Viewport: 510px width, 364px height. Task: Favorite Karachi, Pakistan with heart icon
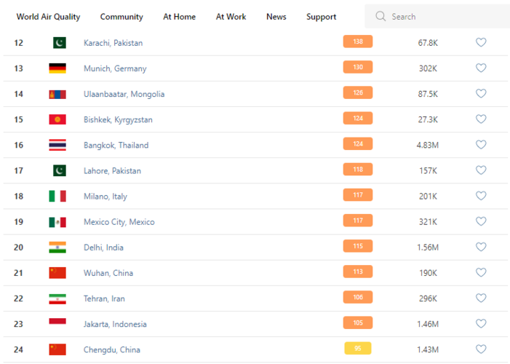click(x=481, y=43)
